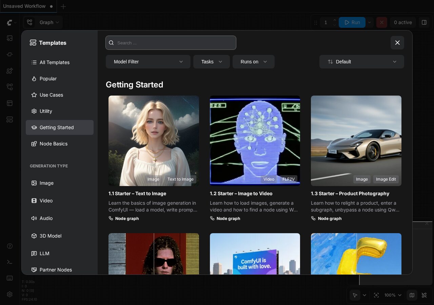Open the window-layout sidebar icon
Viewport: 434px width, 305px height.
[10, 103]
